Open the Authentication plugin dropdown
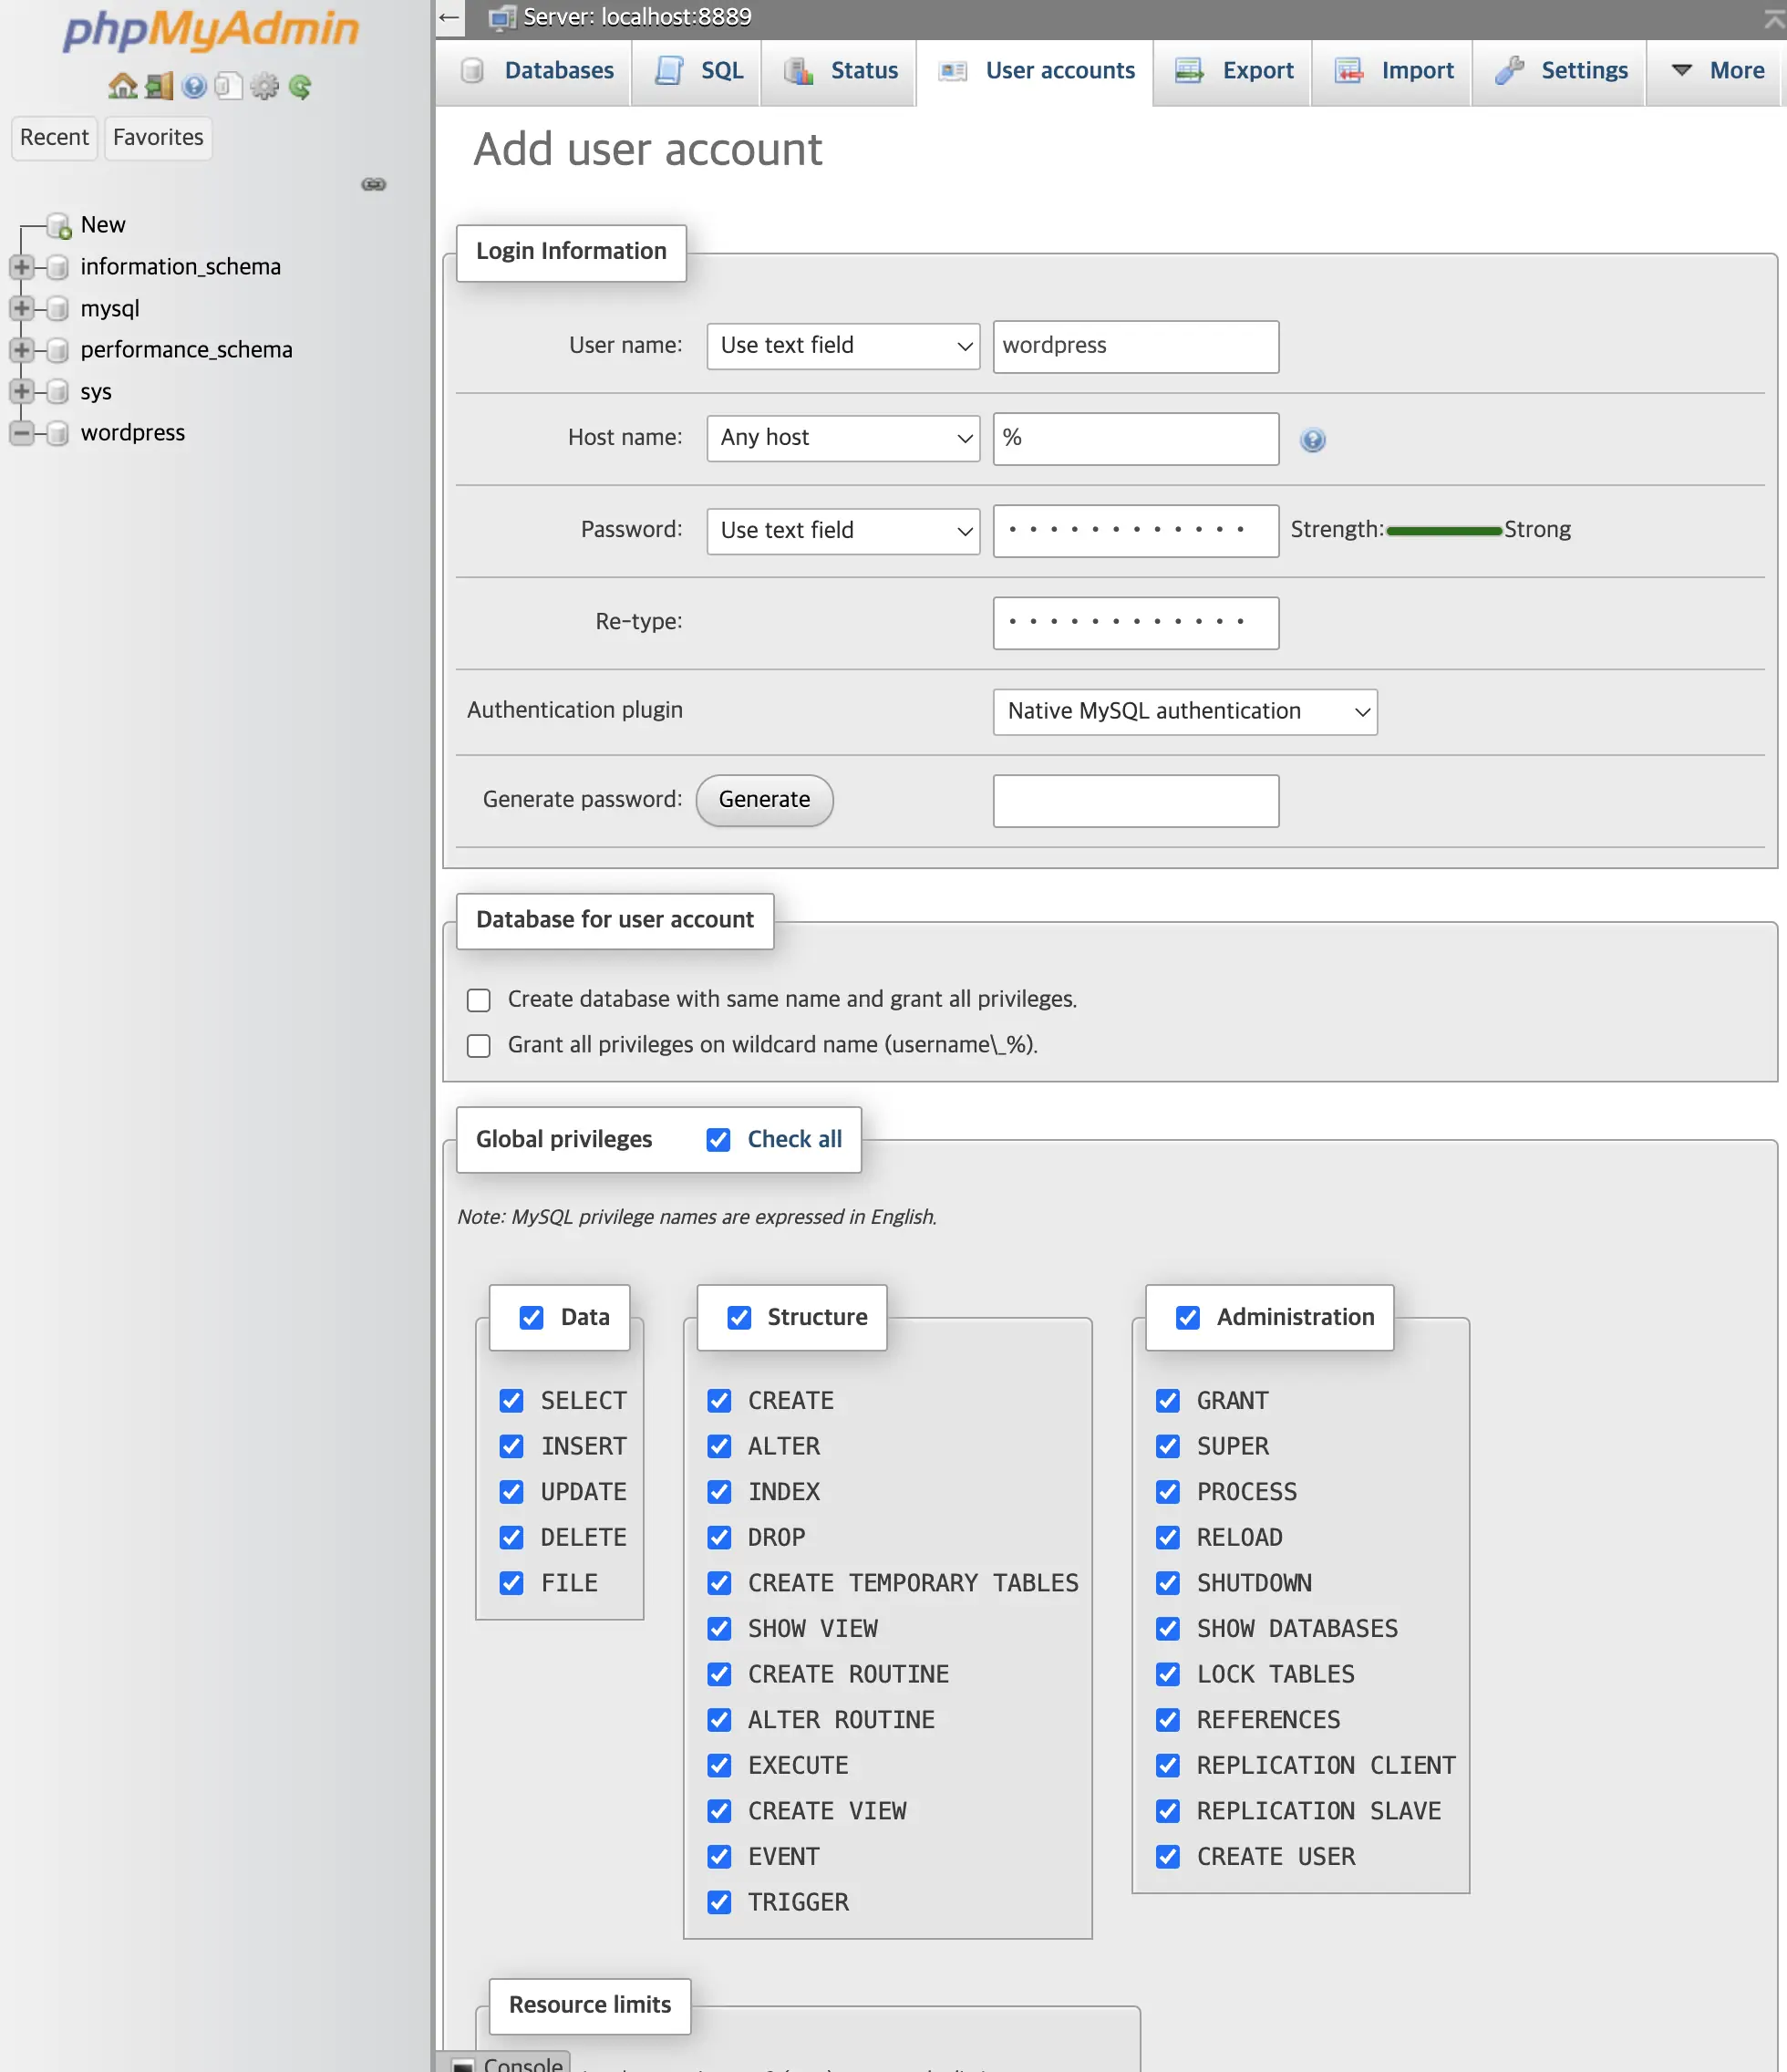1787x2072 pixels. pos(1184,711)
